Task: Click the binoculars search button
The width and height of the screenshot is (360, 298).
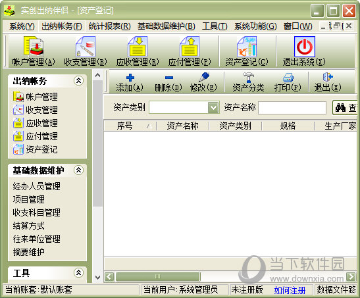Action: click(346, 107)
